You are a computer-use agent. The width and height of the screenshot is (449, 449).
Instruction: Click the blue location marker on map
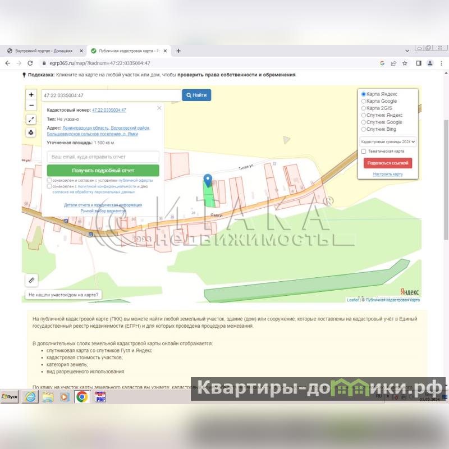pos(208,180)
